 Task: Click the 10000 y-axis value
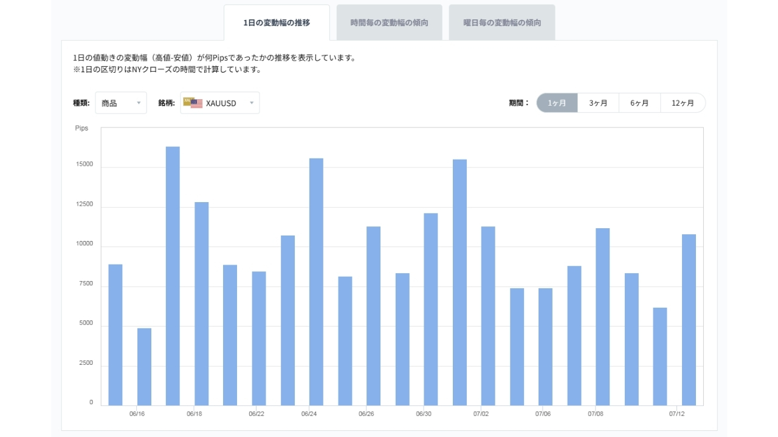point(84,244)
